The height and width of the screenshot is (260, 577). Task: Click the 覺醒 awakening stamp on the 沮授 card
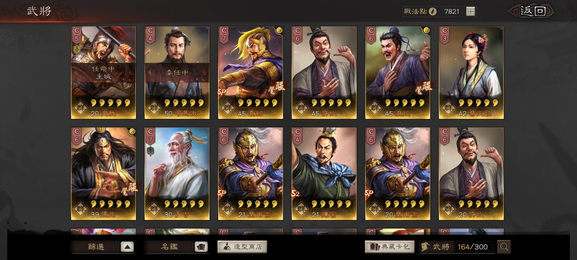pyautogui.click(x=423, y=88)
